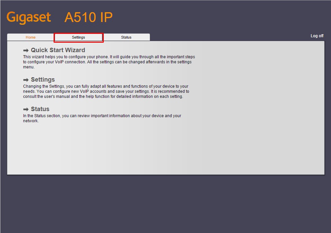331x233 pixels.
Task: Click the A510 IP product title
Action: point(89,17)
